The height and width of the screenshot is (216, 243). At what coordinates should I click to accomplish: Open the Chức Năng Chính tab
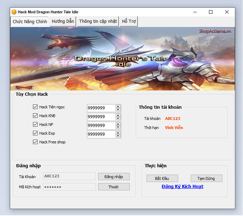click(29, 21)
